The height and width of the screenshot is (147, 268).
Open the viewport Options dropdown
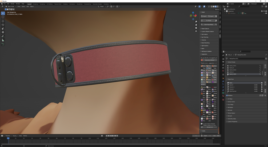click(x=217, y=9)
